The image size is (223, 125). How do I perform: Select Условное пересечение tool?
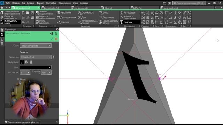(128, 17)
